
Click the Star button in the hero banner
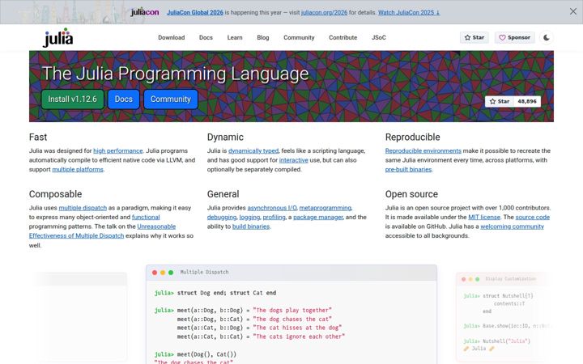(500, 101)
